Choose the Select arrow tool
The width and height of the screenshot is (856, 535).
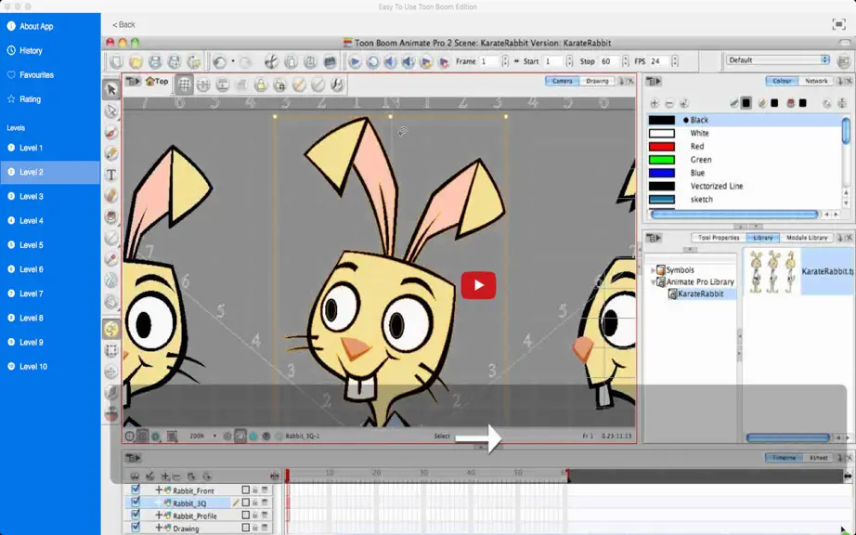click(111, 89)
